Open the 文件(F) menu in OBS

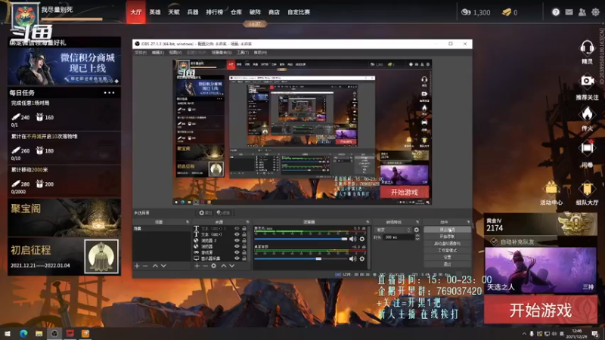pos(141,52)
